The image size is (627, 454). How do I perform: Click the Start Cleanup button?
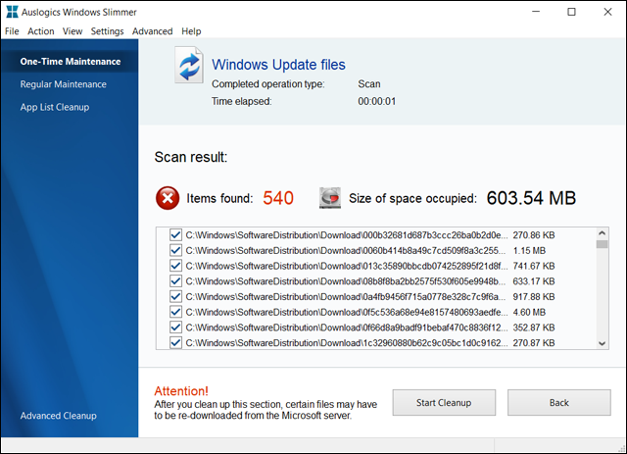tap(444, 402)
